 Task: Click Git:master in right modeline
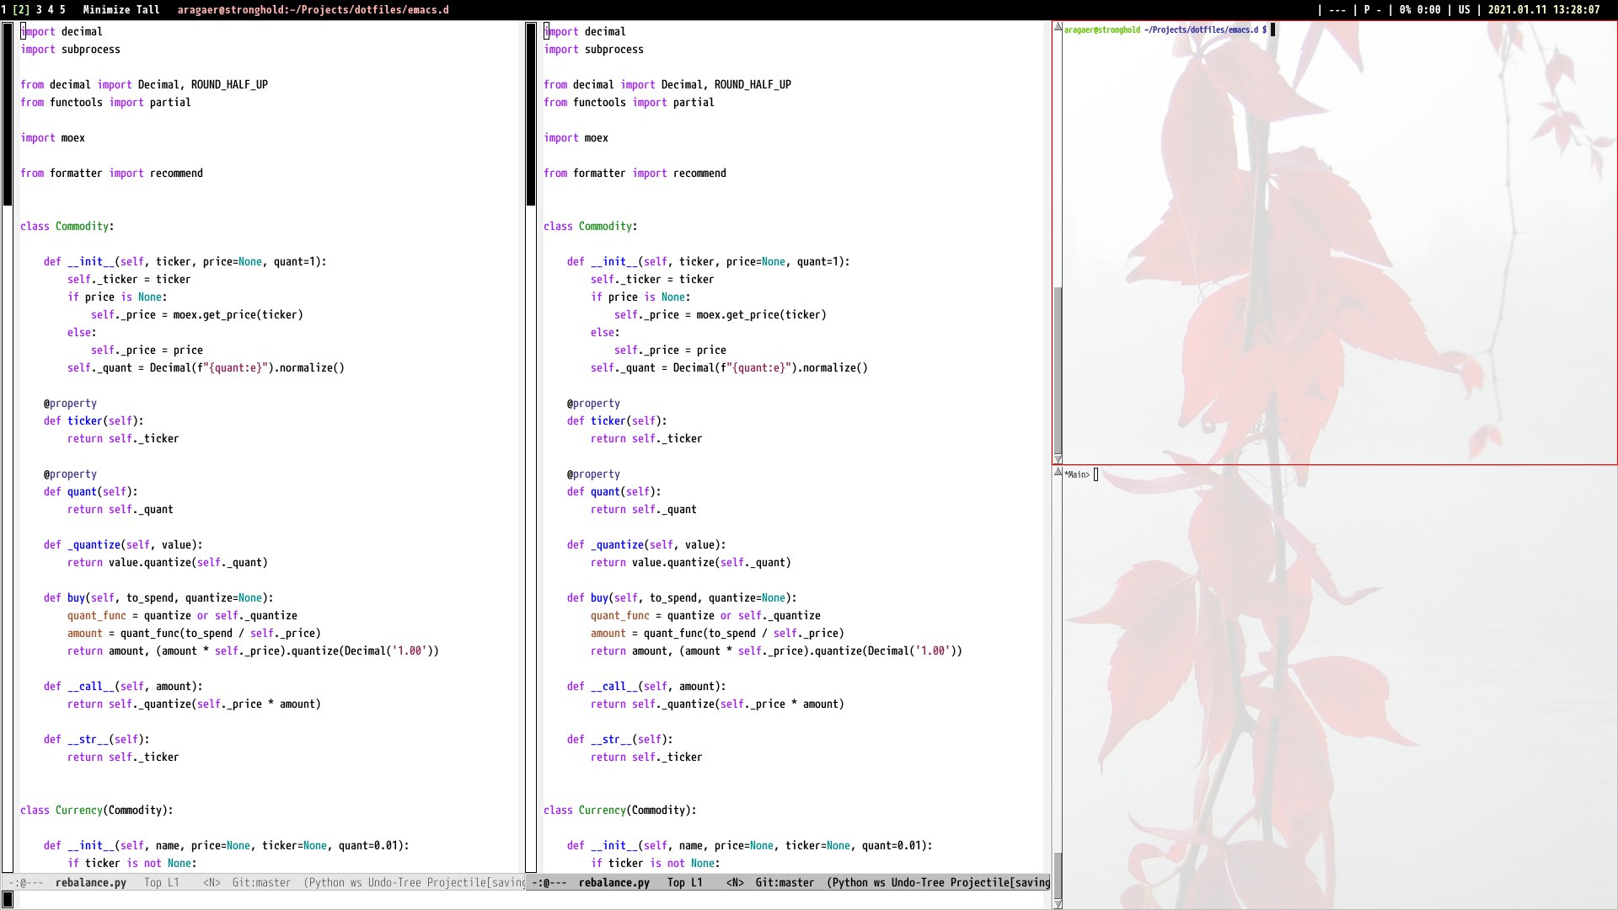click(785, 883)
